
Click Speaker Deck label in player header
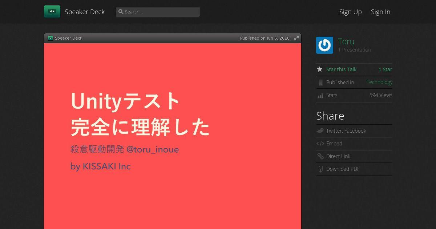pos(69,38)
